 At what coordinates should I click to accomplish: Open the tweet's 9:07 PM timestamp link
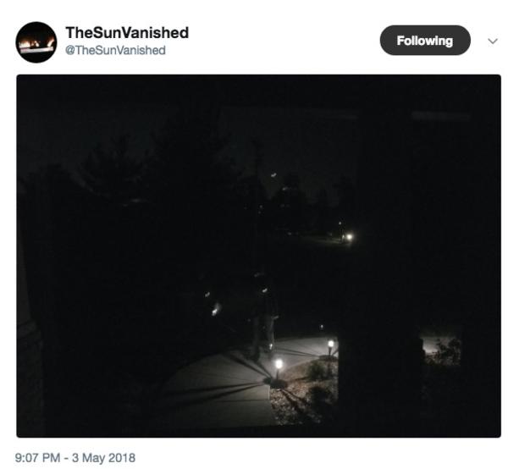[x=37, y=458]
